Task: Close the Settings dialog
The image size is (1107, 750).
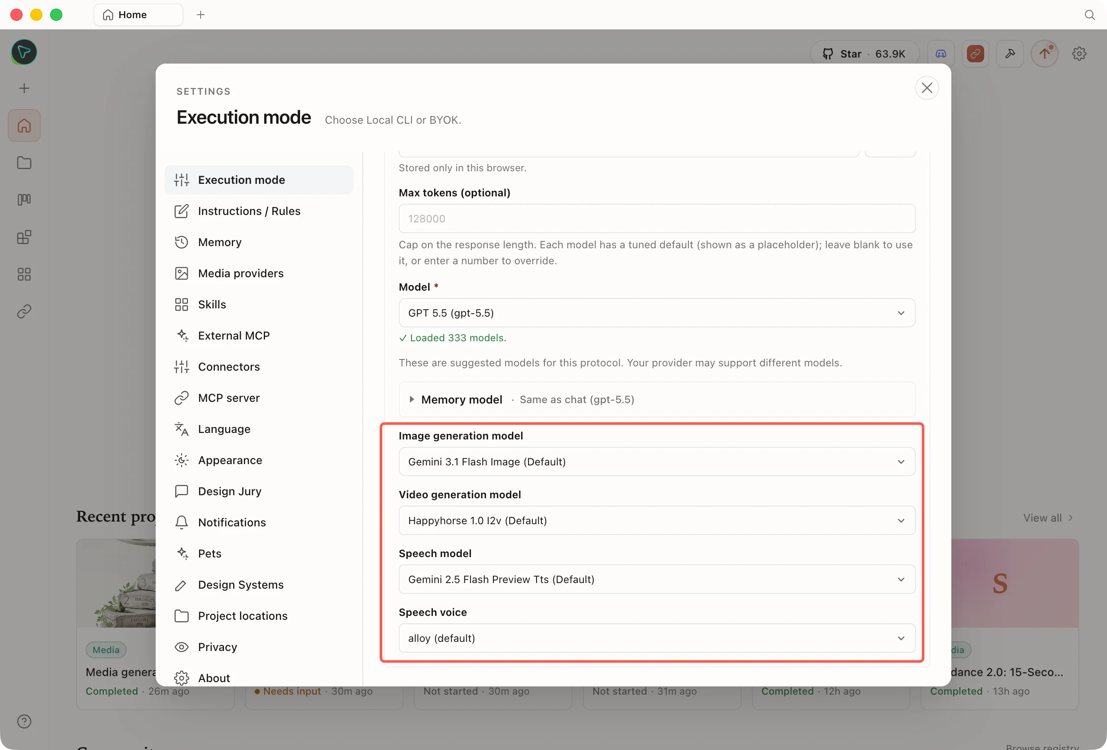Action: (x=927, y=88)
